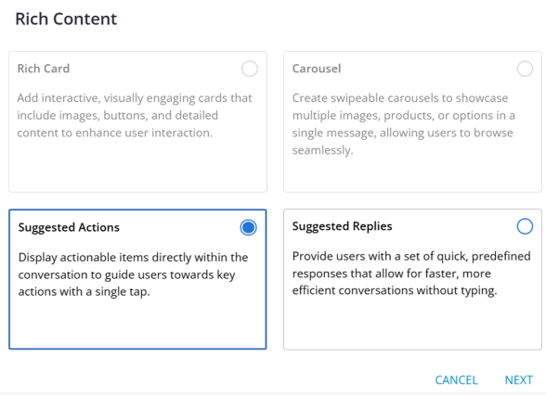This screenshot has width=546, height=395.
Task: Click the Suggested Replies heading label
Action: [x=342, y=226]
